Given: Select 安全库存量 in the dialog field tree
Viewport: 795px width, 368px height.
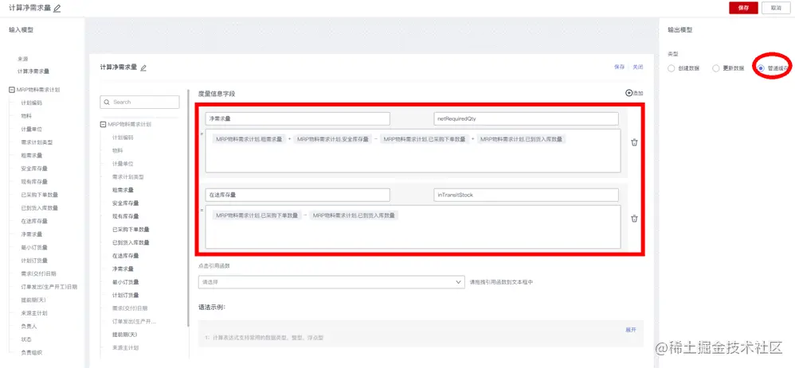Looking at the screenshot, I should pos(125,203).
